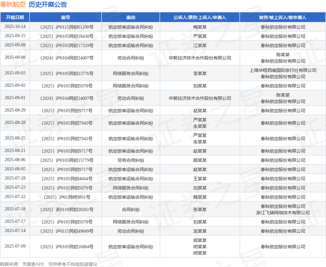This screenshot has height=267, width=326.
Task: Click case number 沪0105民初17329号
Action: coord(67,45)
